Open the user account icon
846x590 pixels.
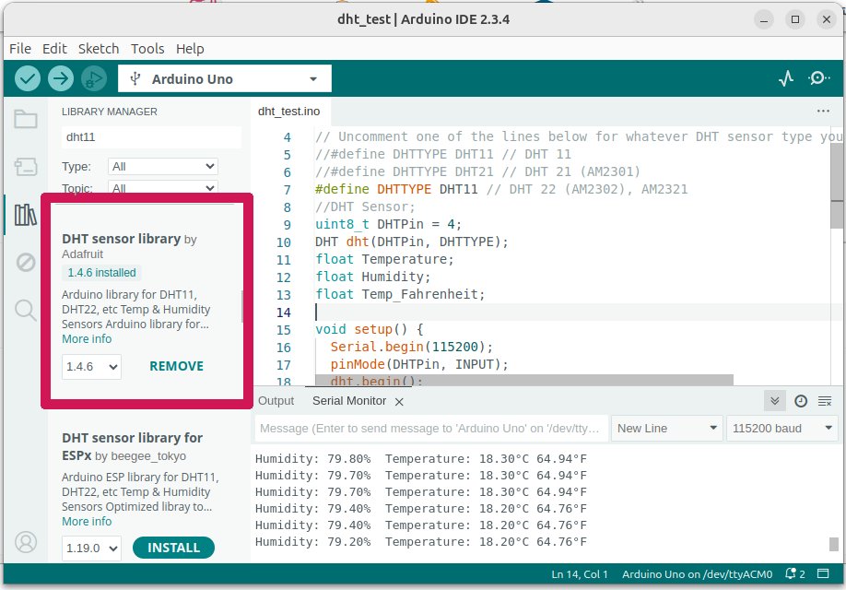pos(26,541)
